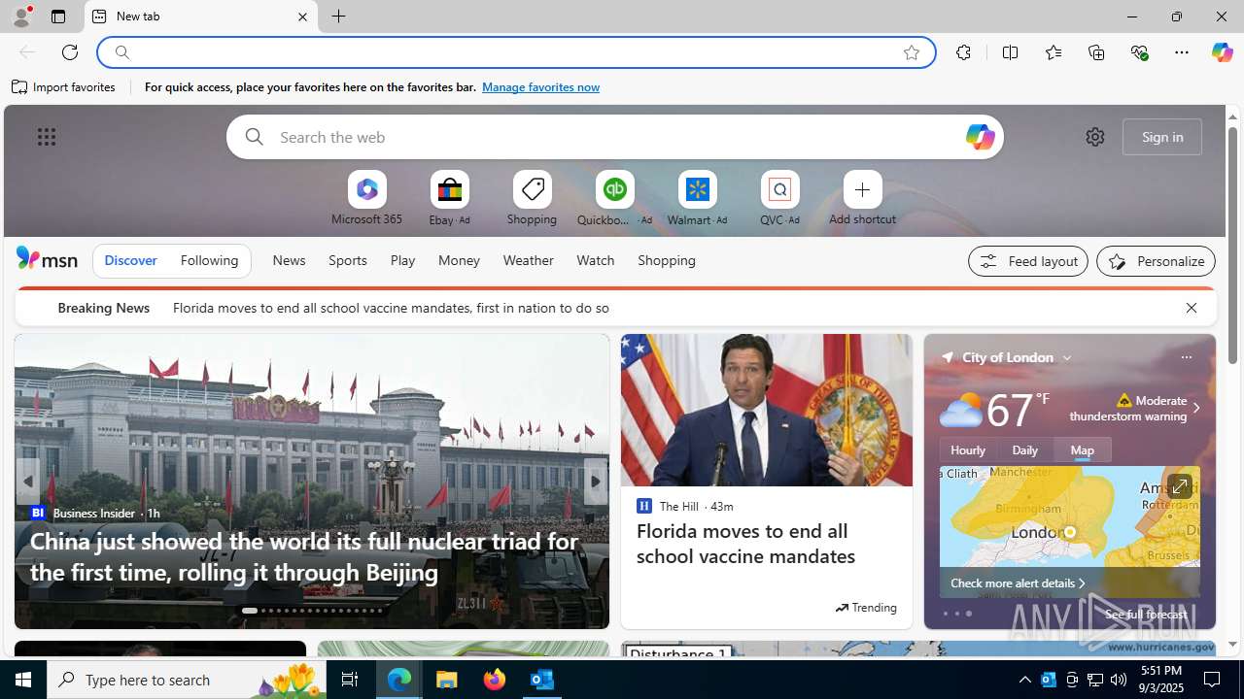Image resolution: width=1244 pixels, height=699 pixels.
Task: Go to the MSN logo home
Action: click(47, 258)
